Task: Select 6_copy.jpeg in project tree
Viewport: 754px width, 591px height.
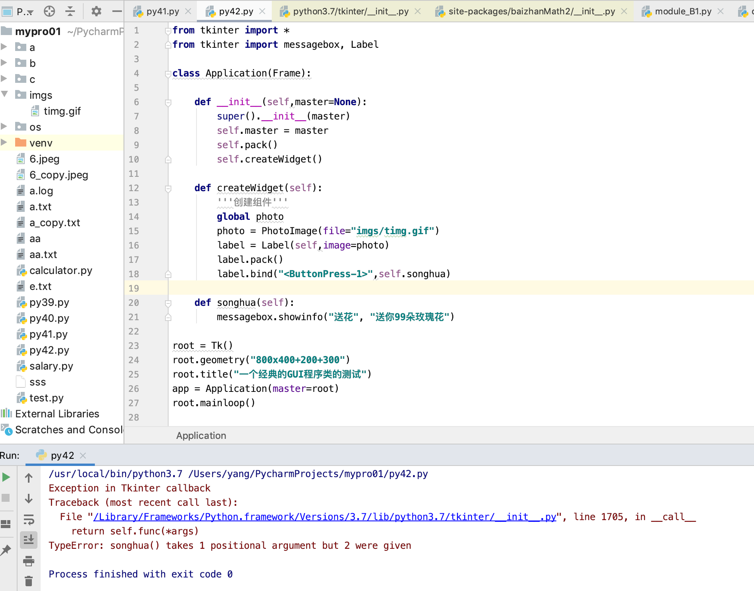Action: [59, 175]
